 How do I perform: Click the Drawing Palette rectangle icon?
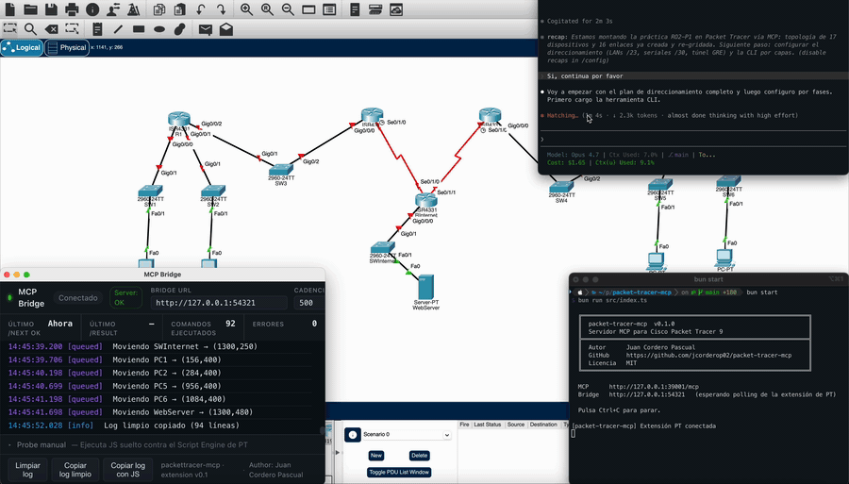308,9
